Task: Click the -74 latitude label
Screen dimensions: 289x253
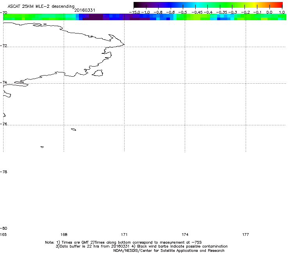Action: pos(4,82)
